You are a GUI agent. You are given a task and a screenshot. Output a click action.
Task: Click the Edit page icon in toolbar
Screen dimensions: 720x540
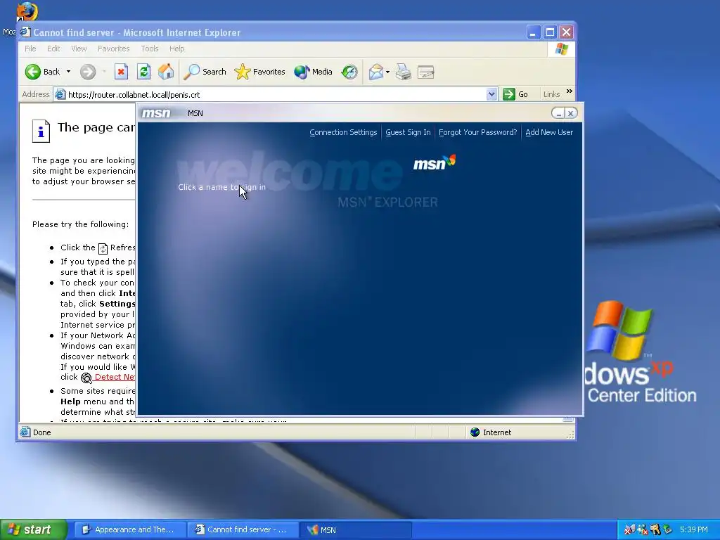point(425,72)
